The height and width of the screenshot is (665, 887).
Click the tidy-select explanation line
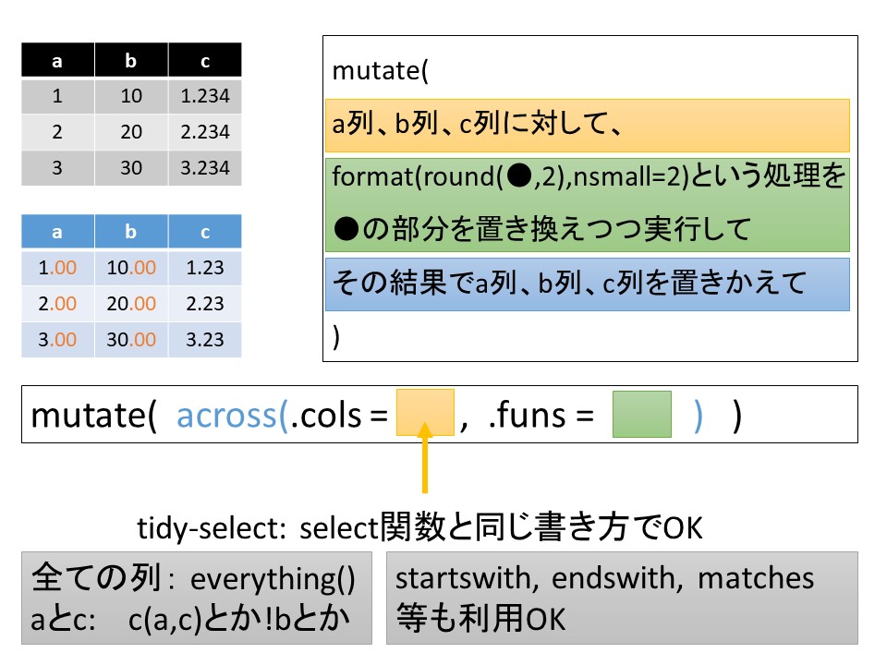(x=420, y=528)
